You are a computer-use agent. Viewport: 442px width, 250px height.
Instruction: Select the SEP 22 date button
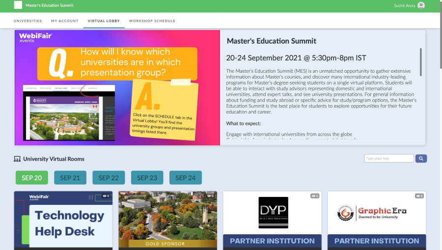coord(109,178)
